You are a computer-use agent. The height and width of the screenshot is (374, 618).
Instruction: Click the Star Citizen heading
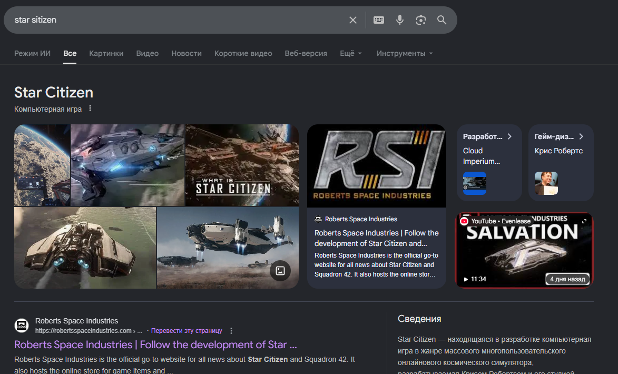tap(54, 93)
